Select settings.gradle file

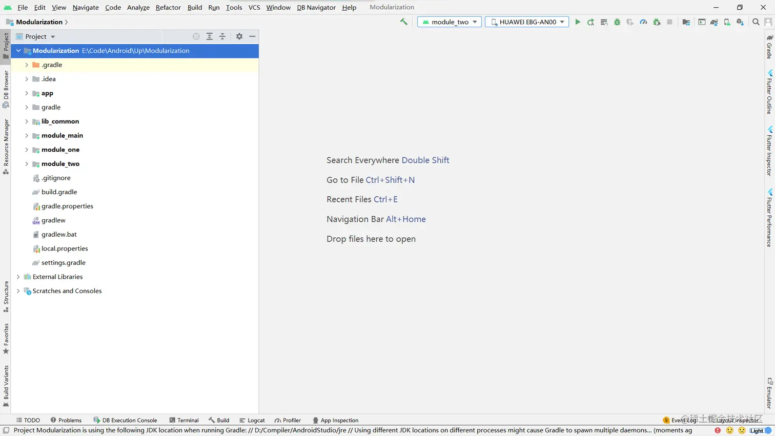pos(135,262)
